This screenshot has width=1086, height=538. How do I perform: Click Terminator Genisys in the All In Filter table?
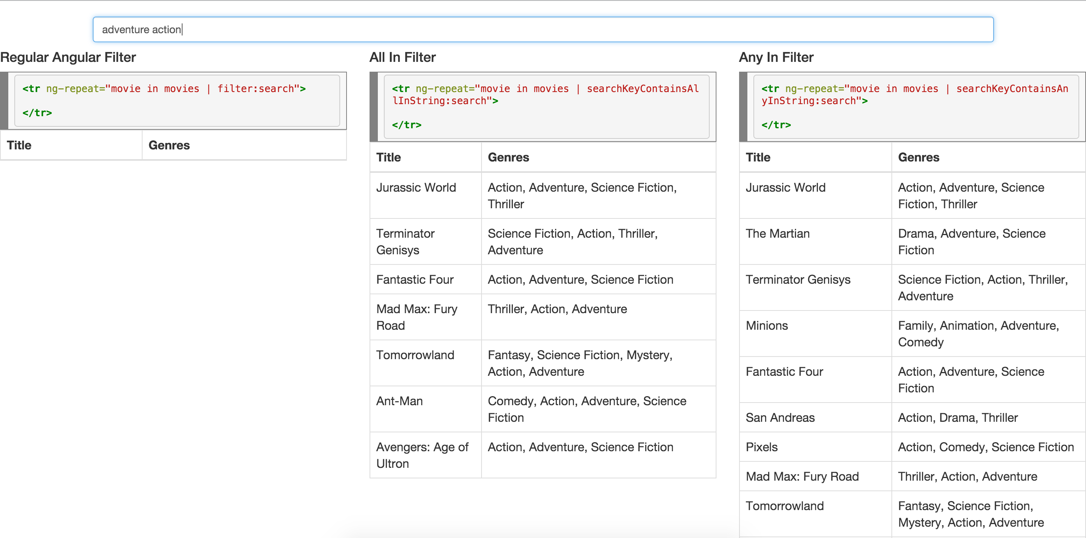(405, 242)
